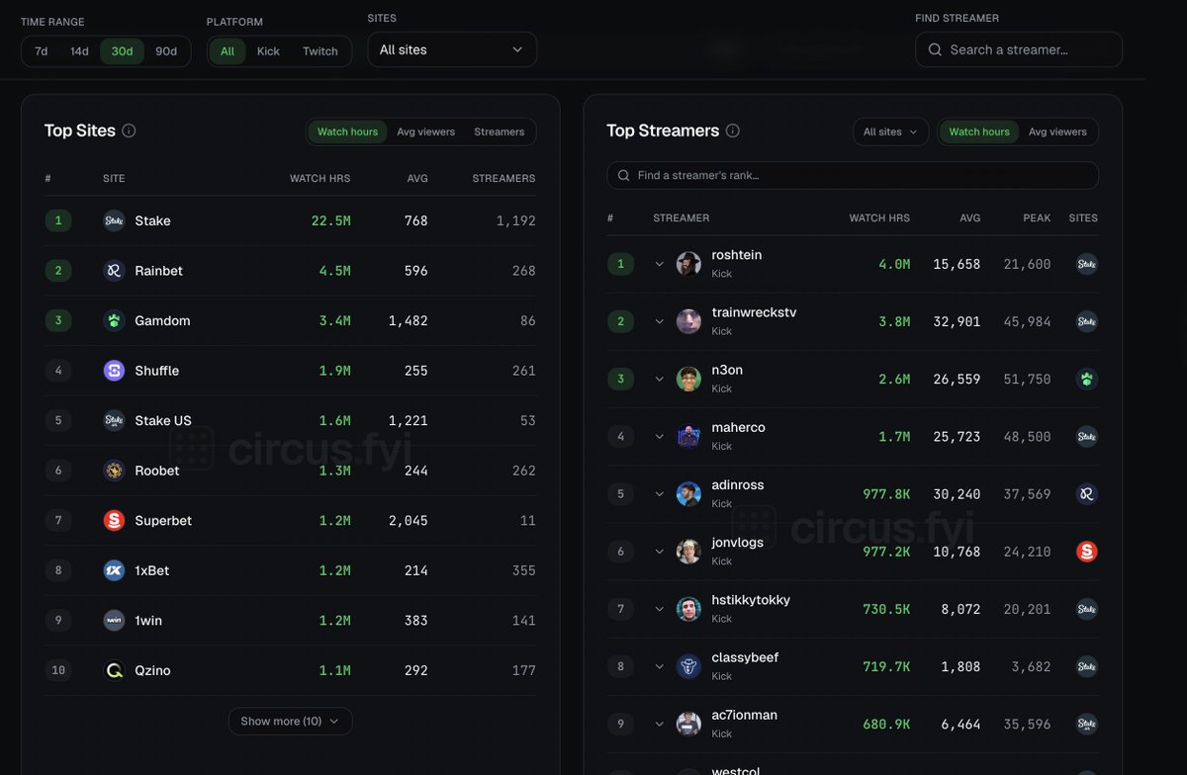The height and width of the screenshot is (775, 1187).
Task: Click the Shuffle site logo icon
Action: (114, 371)
